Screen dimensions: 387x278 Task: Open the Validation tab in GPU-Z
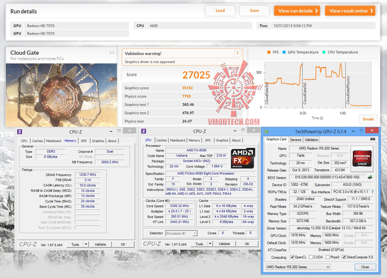coord(312,140)
